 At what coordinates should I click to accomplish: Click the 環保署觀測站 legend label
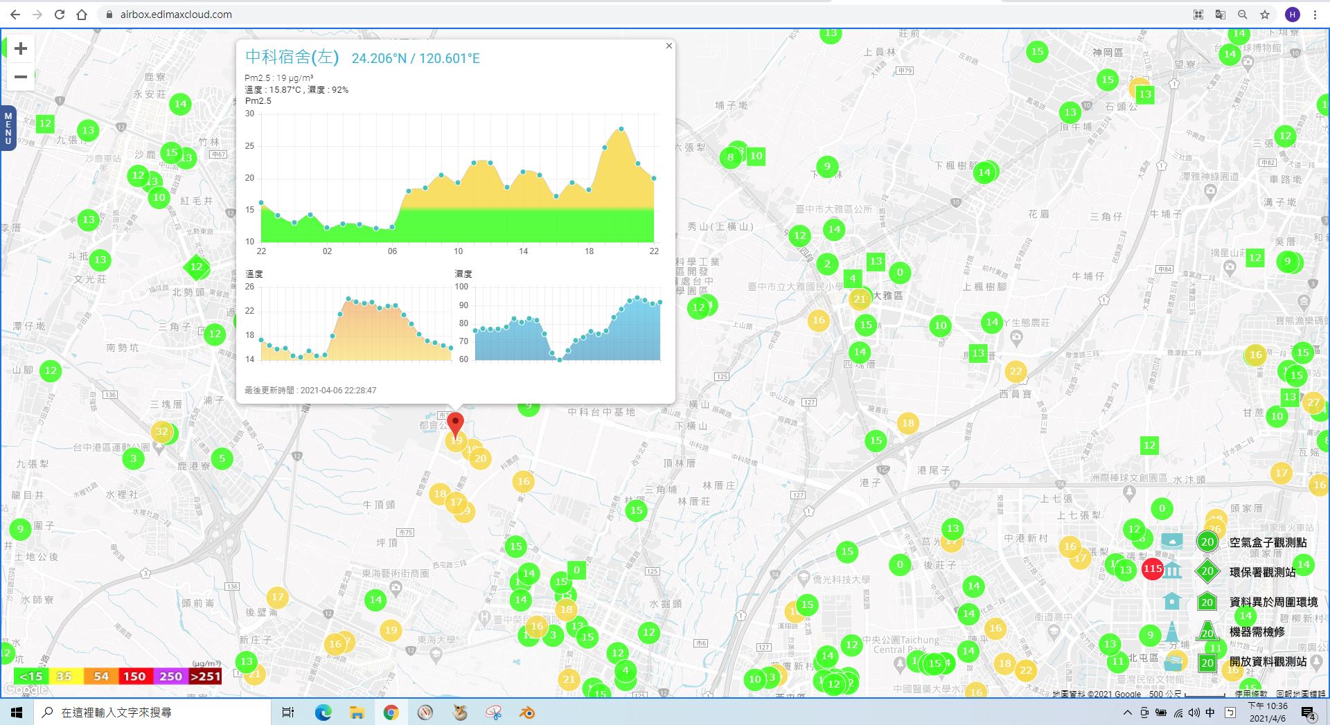pos(1262,572)
